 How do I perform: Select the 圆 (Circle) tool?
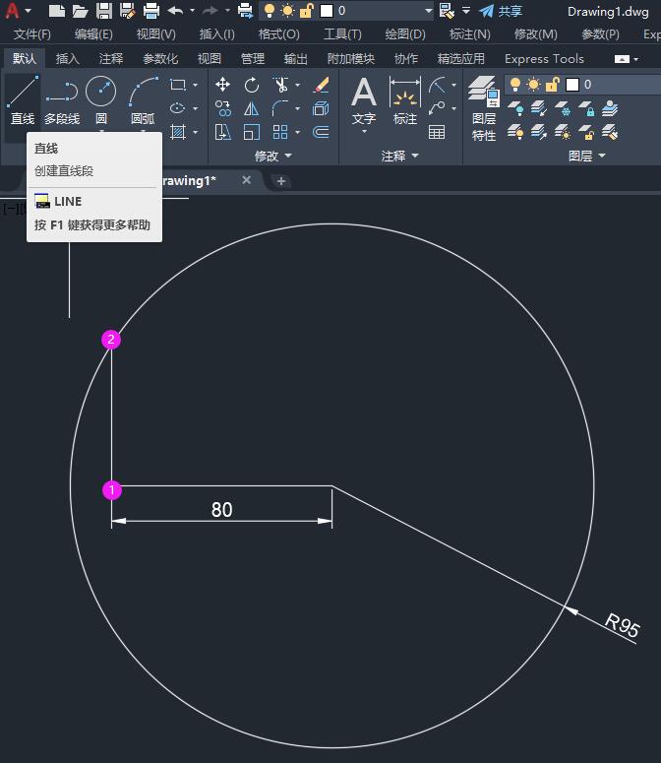point(101,99)
